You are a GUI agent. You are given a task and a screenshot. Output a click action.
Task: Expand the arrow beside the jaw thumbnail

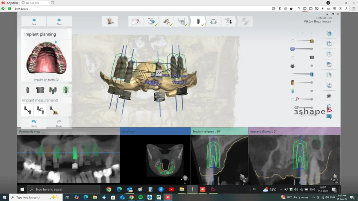click(56, 42)
